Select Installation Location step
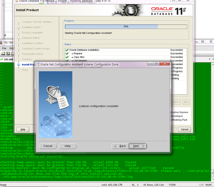The image size is (214, 187). pyautogui.click(x=32, y=43)
